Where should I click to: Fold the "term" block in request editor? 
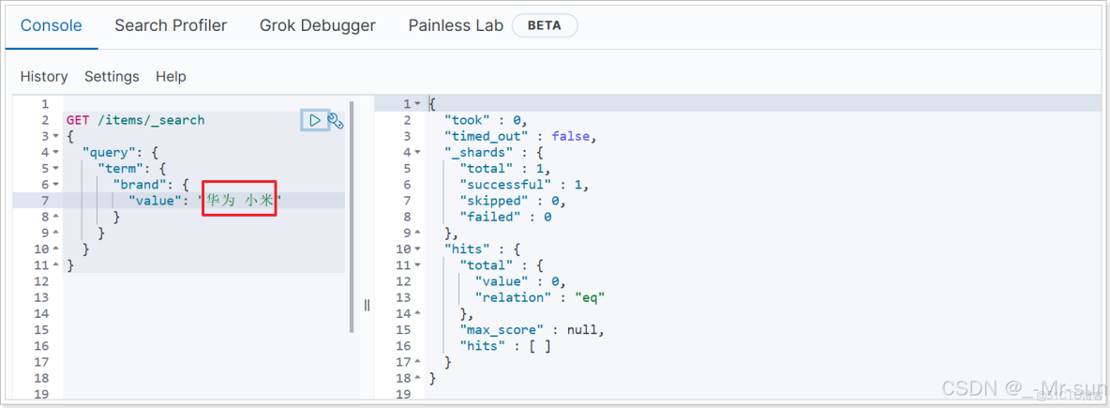click(55, 168)
